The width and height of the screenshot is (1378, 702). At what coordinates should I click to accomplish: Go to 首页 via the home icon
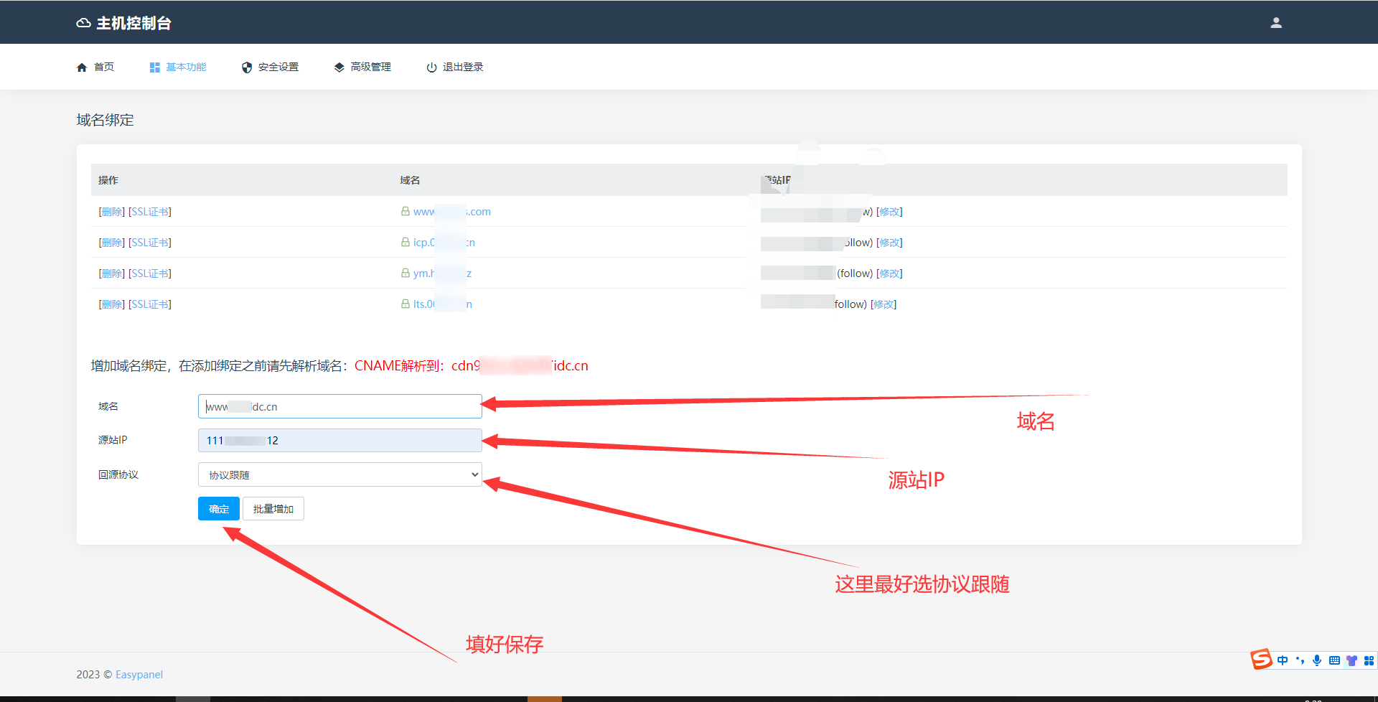point(82,67)
